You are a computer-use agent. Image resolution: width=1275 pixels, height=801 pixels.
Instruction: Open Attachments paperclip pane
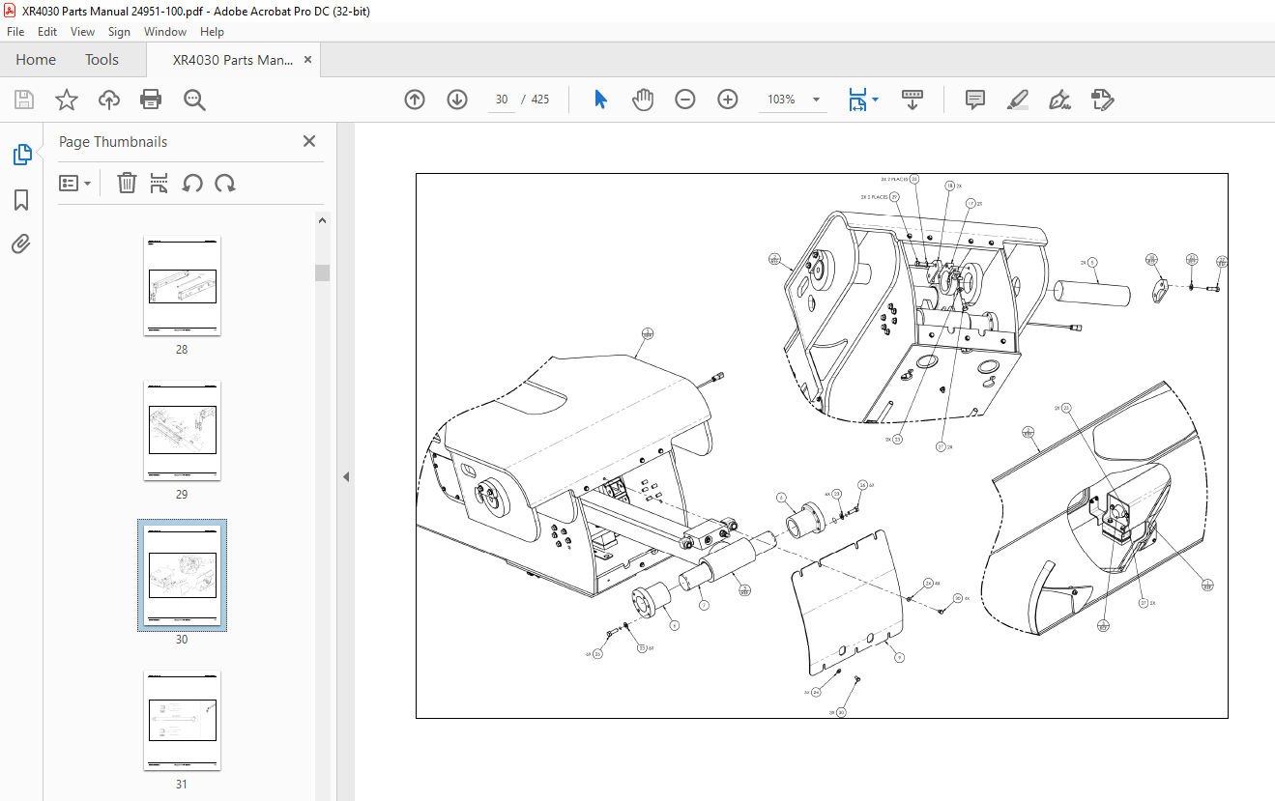coord(21,243)
